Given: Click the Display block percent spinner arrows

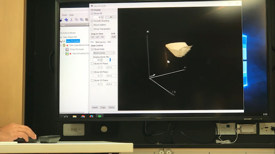Looking at the screenshot, I should click(x=101, y=60).
